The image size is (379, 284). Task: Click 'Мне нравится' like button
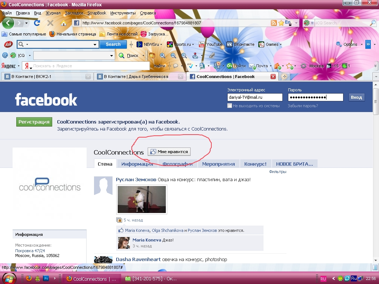(169, 152)
